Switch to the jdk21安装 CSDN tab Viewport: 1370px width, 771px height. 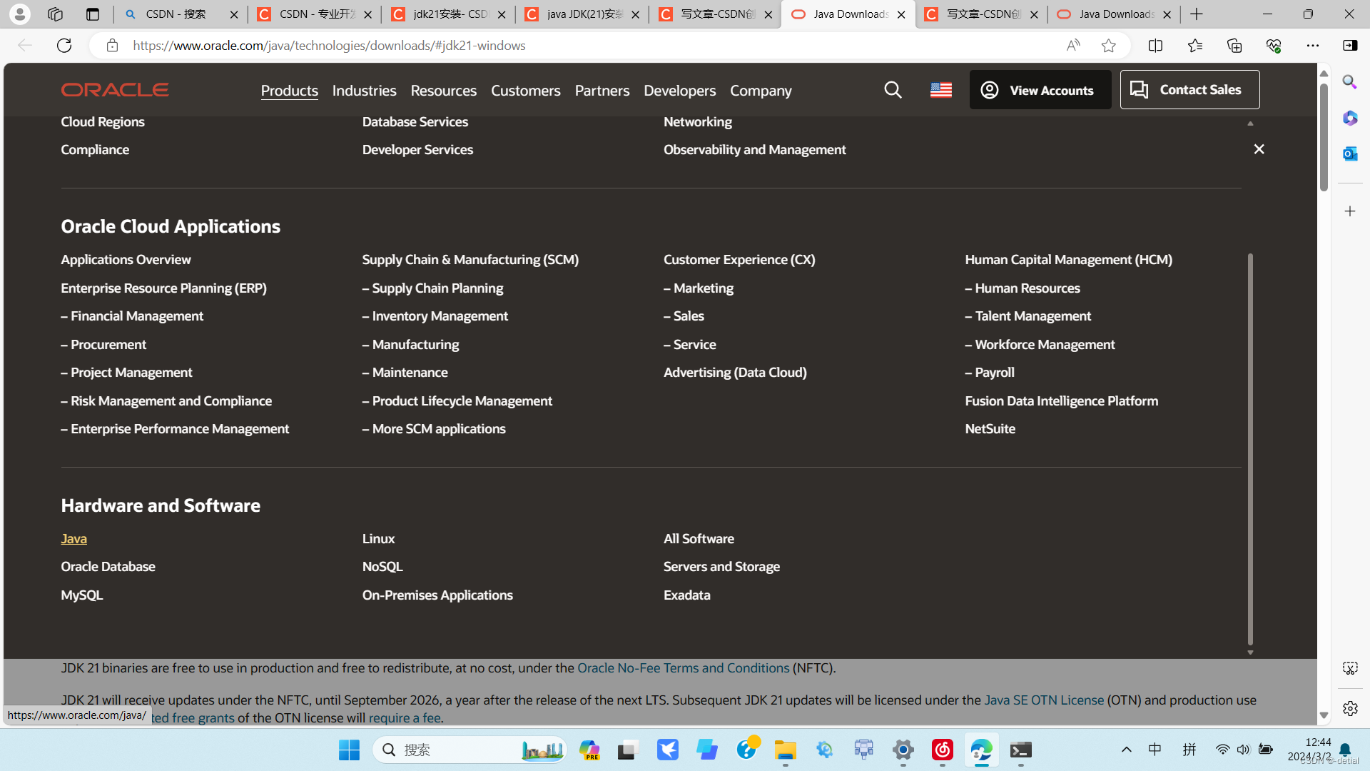450,14
